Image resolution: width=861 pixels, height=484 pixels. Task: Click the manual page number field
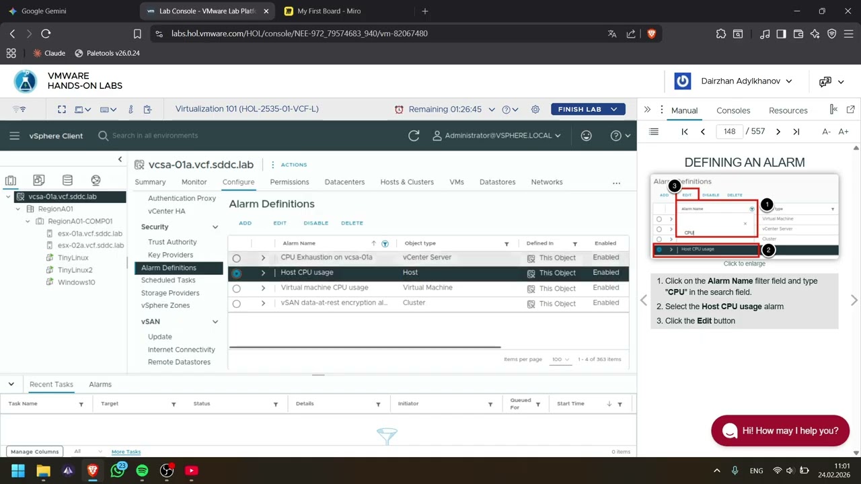click(730, 132)
